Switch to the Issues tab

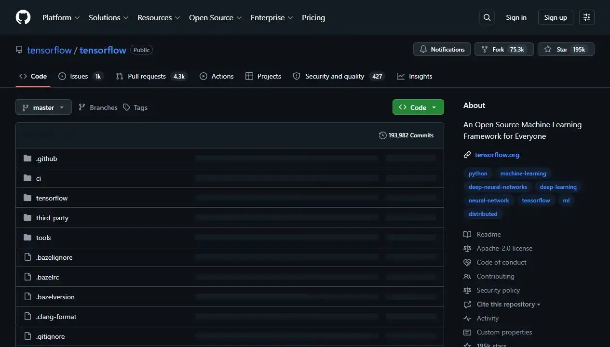81,76
